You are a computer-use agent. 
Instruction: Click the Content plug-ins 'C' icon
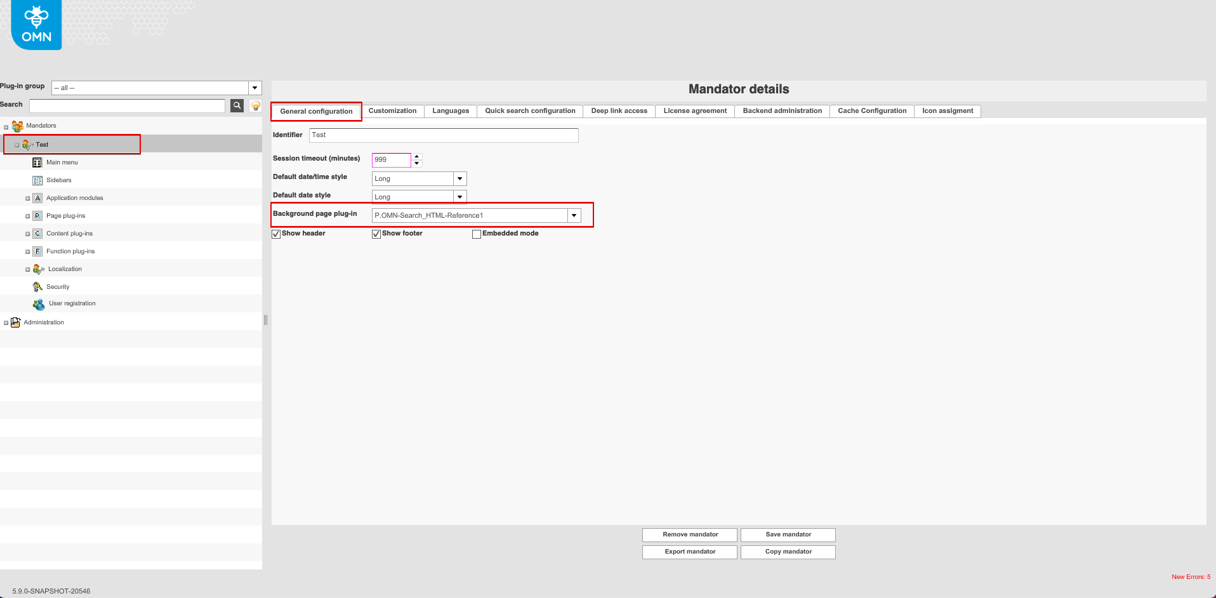pyautogui.click(x=37, y=234)
